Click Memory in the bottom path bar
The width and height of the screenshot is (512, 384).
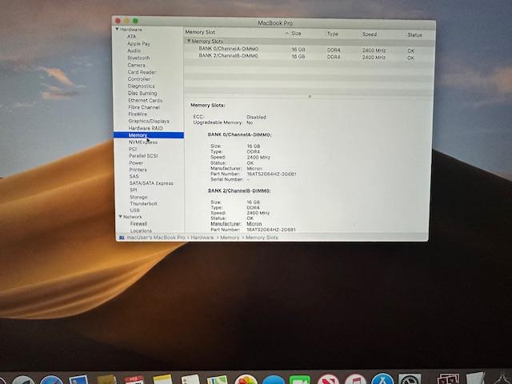coord(230,238)
